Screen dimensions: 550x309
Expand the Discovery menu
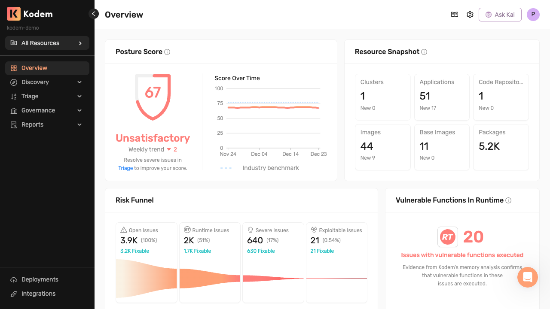(47, 82)
